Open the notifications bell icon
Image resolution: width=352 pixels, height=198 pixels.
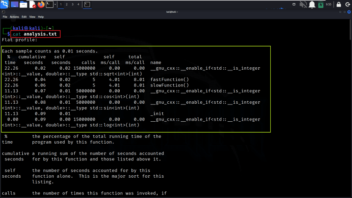(312, 4)
